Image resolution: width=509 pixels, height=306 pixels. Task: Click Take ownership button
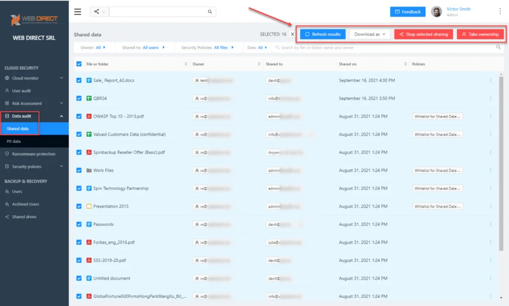coord(480,34)
